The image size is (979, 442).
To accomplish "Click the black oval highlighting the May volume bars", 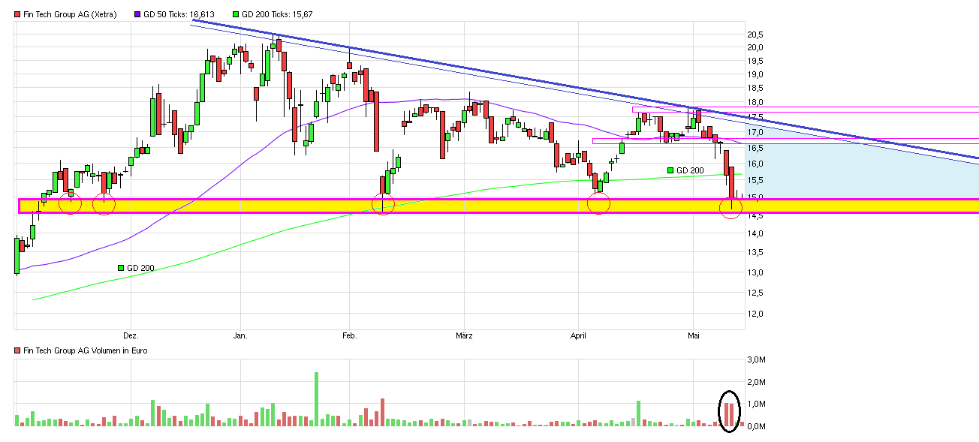I will [729, 412].
